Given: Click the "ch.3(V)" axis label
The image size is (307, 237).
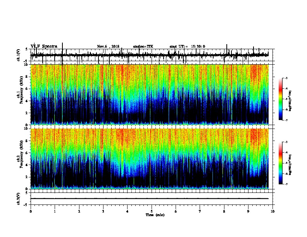Looking at the screenshot, I should tap(18, 199).
